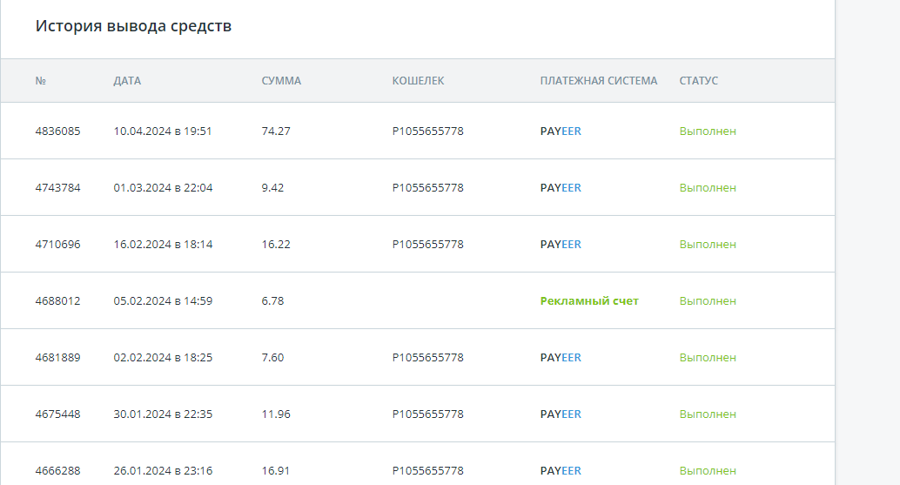Select the date 16.02.2024 в 18:14
Image resolution: width=900 pixels, height=485 pixels.
[163, 244]
